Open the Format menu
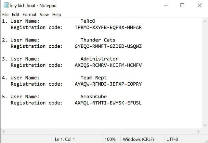The width and height of the screenshot is (208, 143). click(x=30, y=15)
